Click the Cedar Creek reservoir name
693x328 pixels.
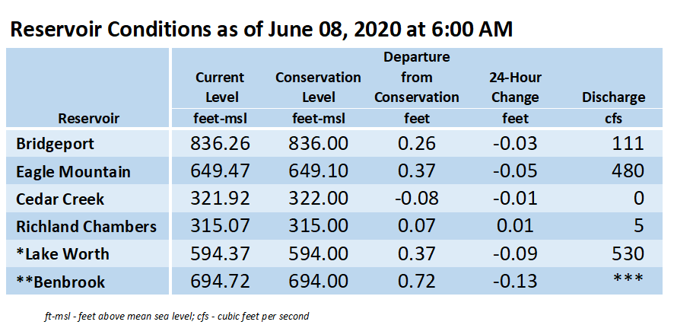point(60,199)
